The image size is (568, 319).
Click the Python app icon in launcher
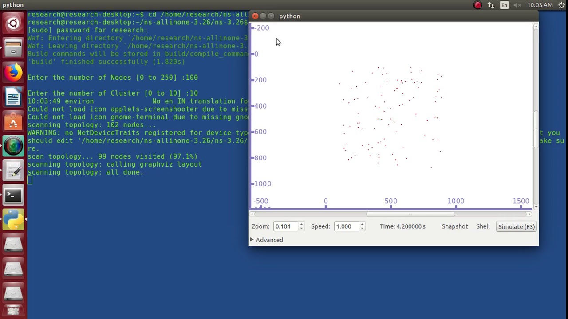coord(13,219)
